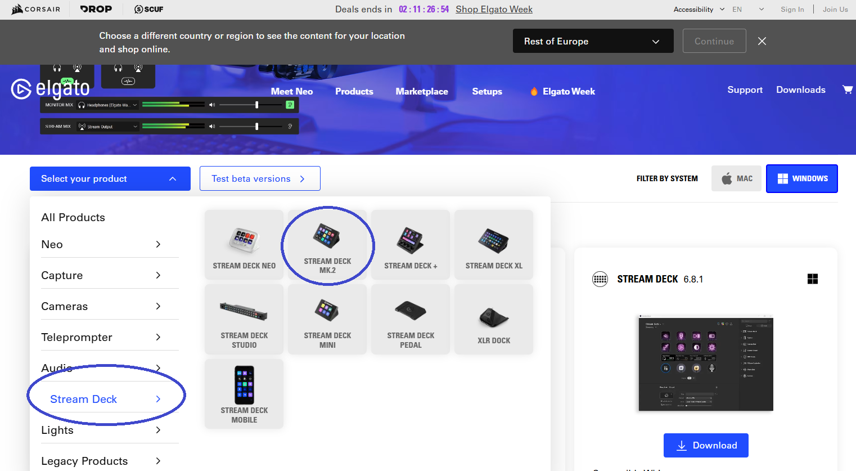This screenshot has width=856, height=471.
Task: Choose the Stream Deck Studio product tile
Action: coord(244,319)
